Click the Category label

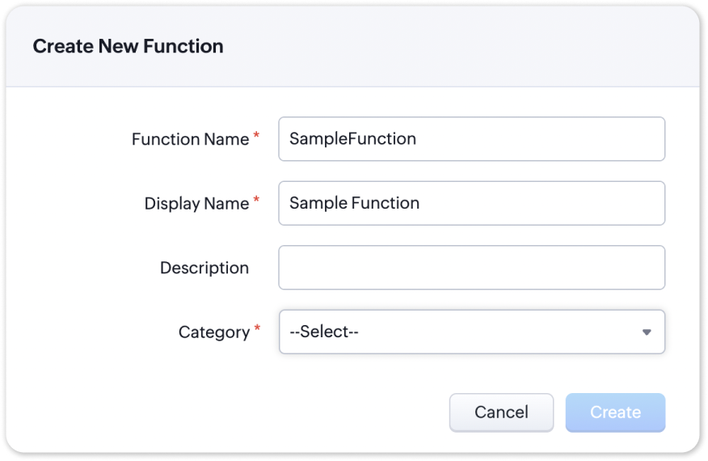[x=214, y=332]
